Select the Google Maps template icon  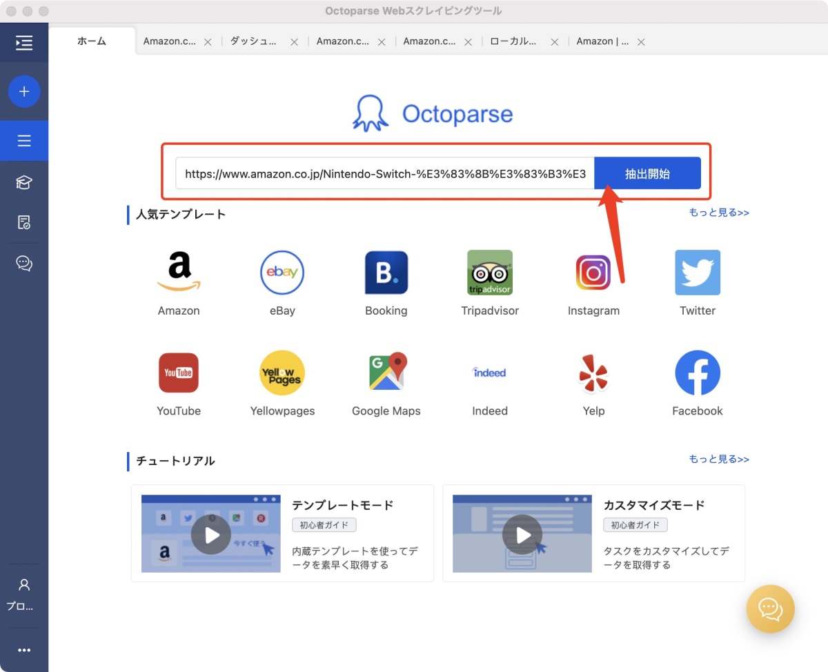pos(386,373)
